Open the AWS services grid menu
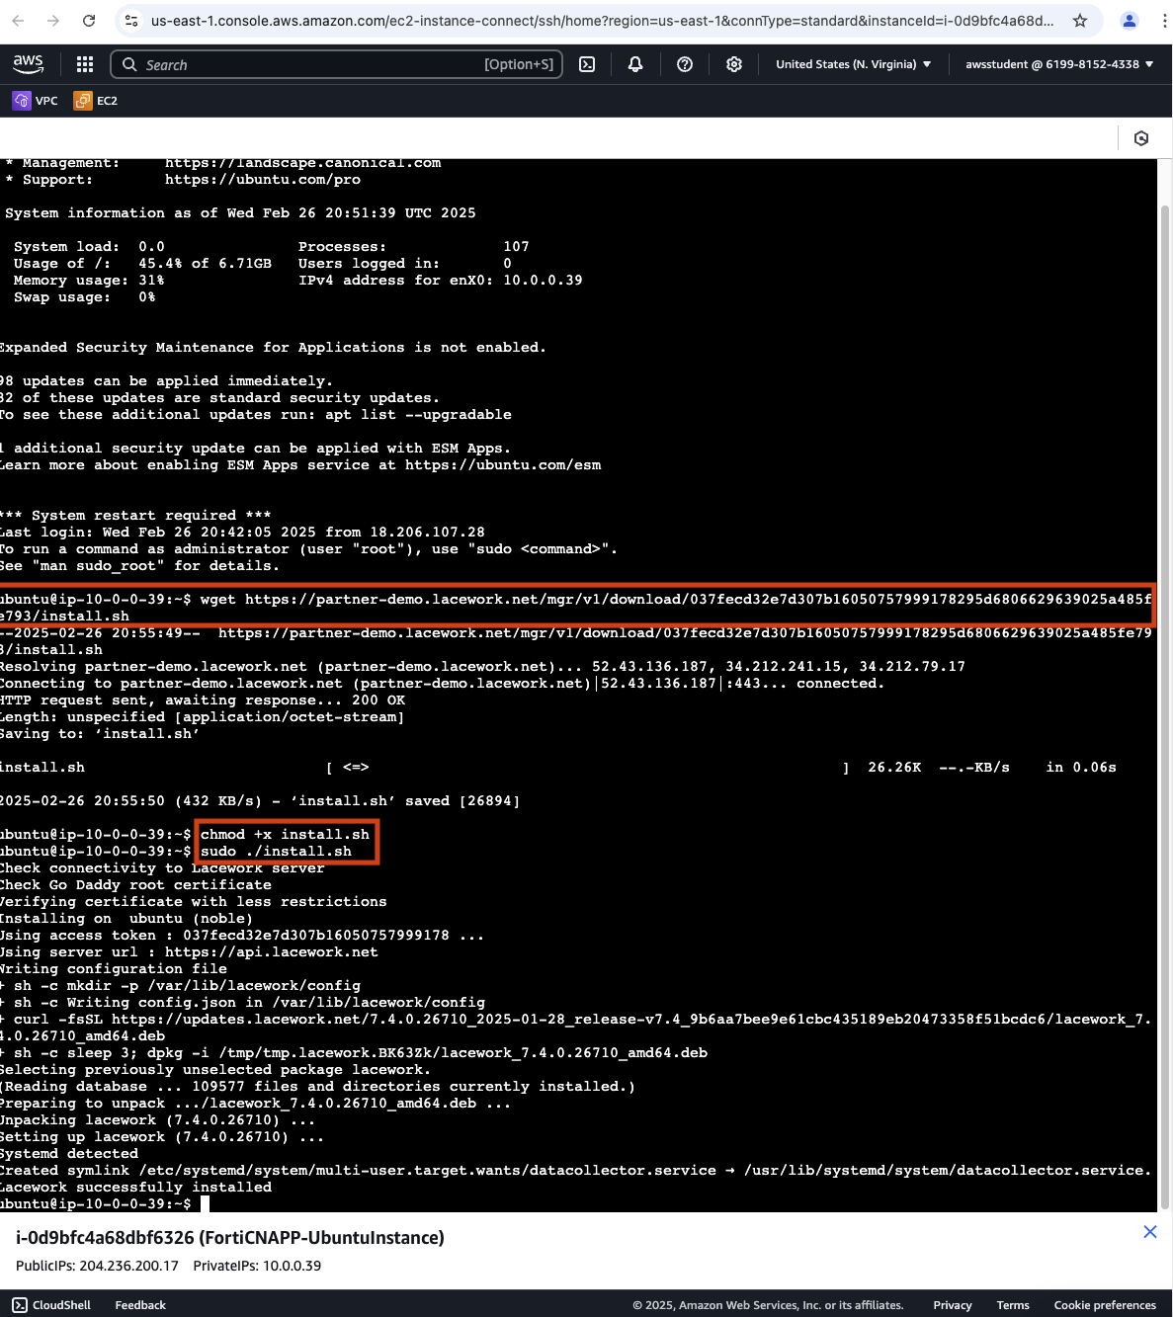 [85, 64]
